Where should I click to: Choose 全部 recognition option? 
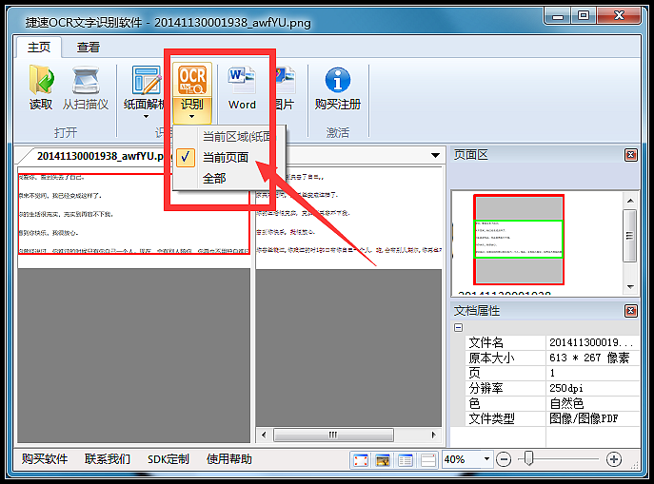pos(214,178)
